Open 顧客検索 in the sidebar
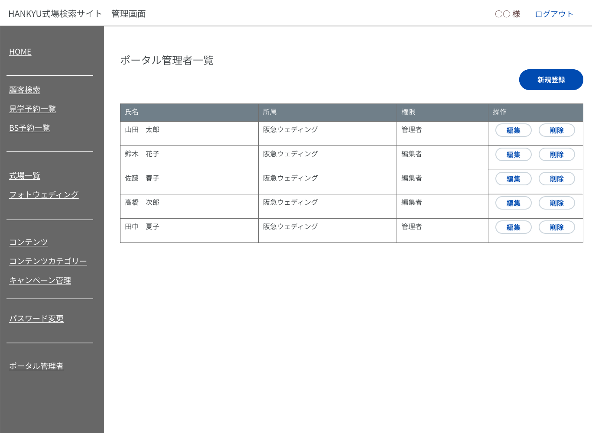 [x=25, y=90]
